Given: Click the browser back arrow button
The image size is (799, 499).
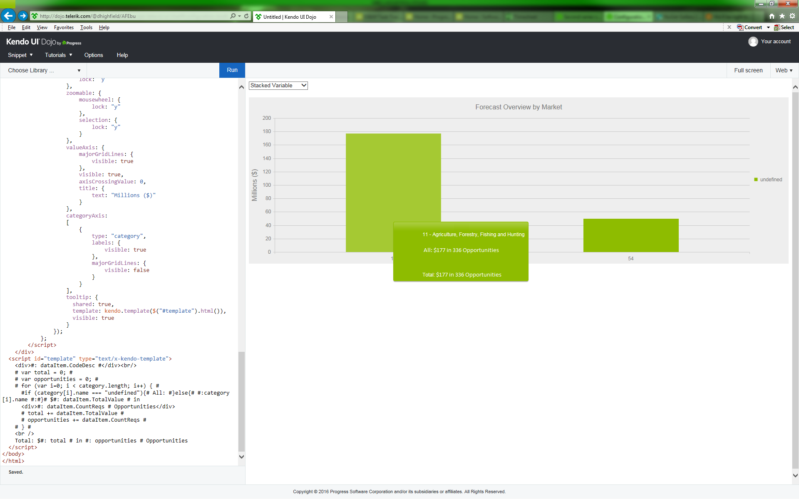Looking at the screenshot, I should [8, 16].
